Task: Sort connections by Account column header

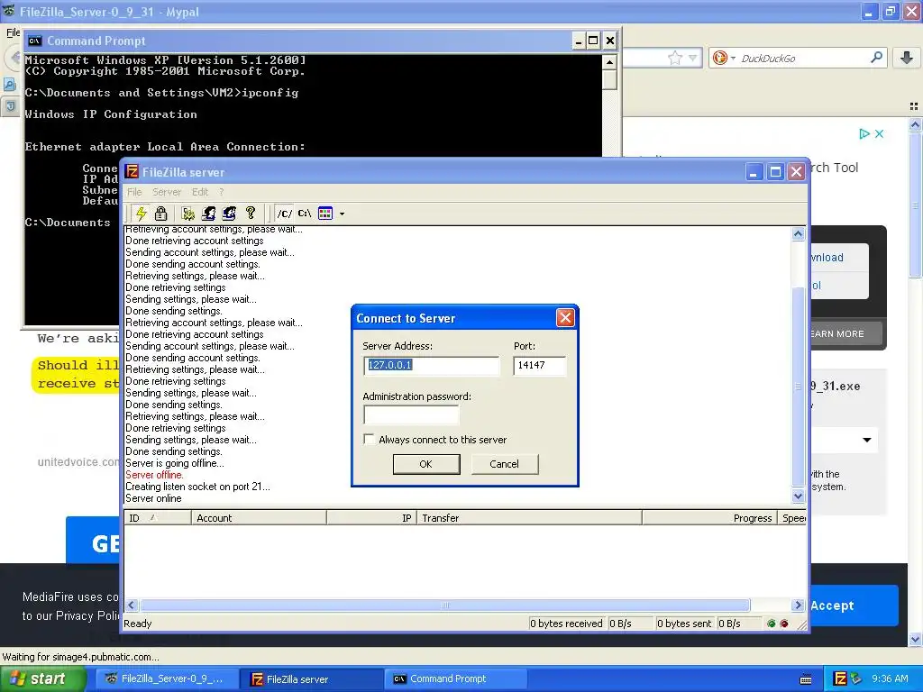Action: pos(259,518)
